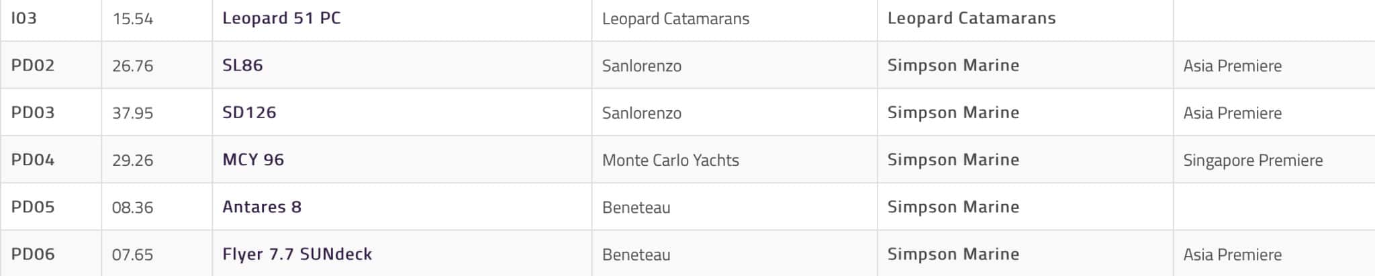Click Simpson Marine exhibitor in SD126 row
Image resolution: width=1375 pixels, height=276 pixels.
pos(953,112)
